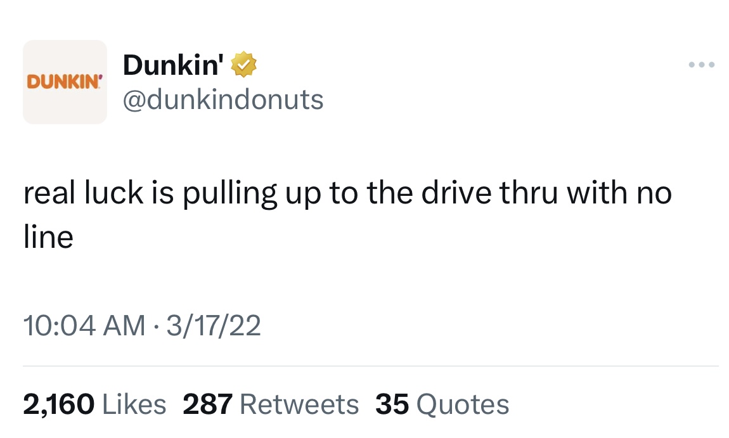Image resolution: width=729 pixels, height=438 pixels.
Task: Open the Retweets list label
Action: pos(300,404)
